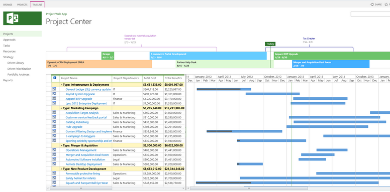Click project icon in Apparel ERP Upgrade row
This screenshot has height=192, width=390.
[54, 98]
